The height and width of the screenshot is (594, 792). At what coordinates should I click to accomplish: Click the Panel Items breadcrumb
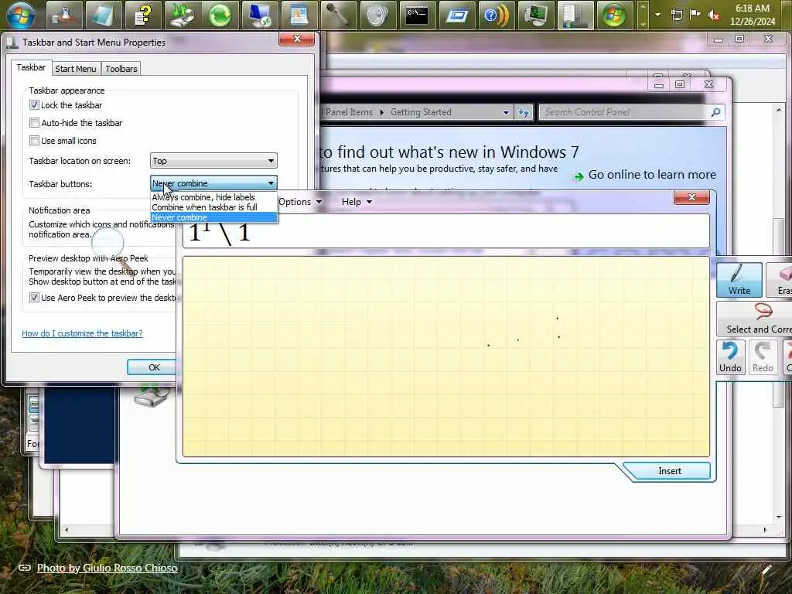pos(349,112)
